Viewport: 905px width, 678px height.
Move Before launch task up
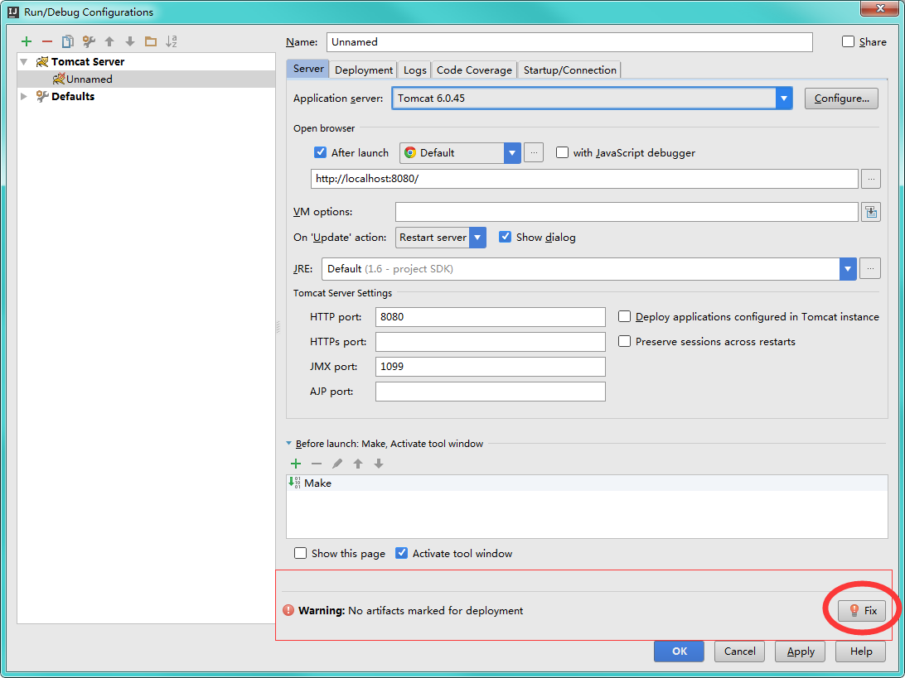click(x=358, y=464)
